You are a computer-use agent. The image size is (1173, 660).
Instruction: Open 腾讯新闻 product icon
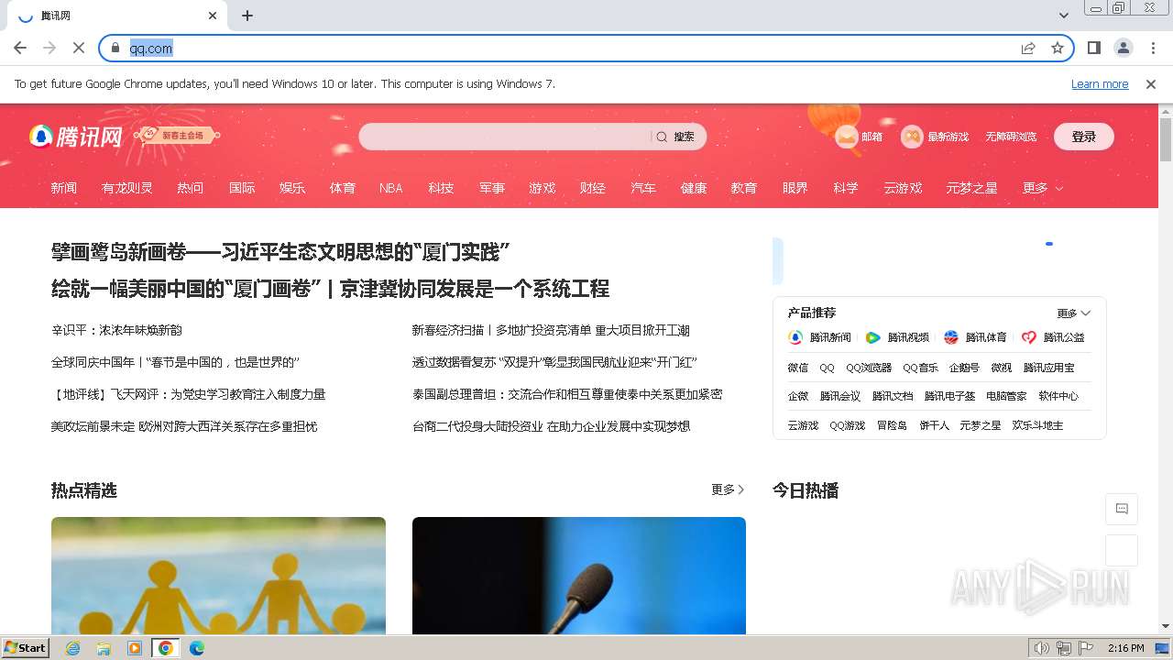[795, 337]
